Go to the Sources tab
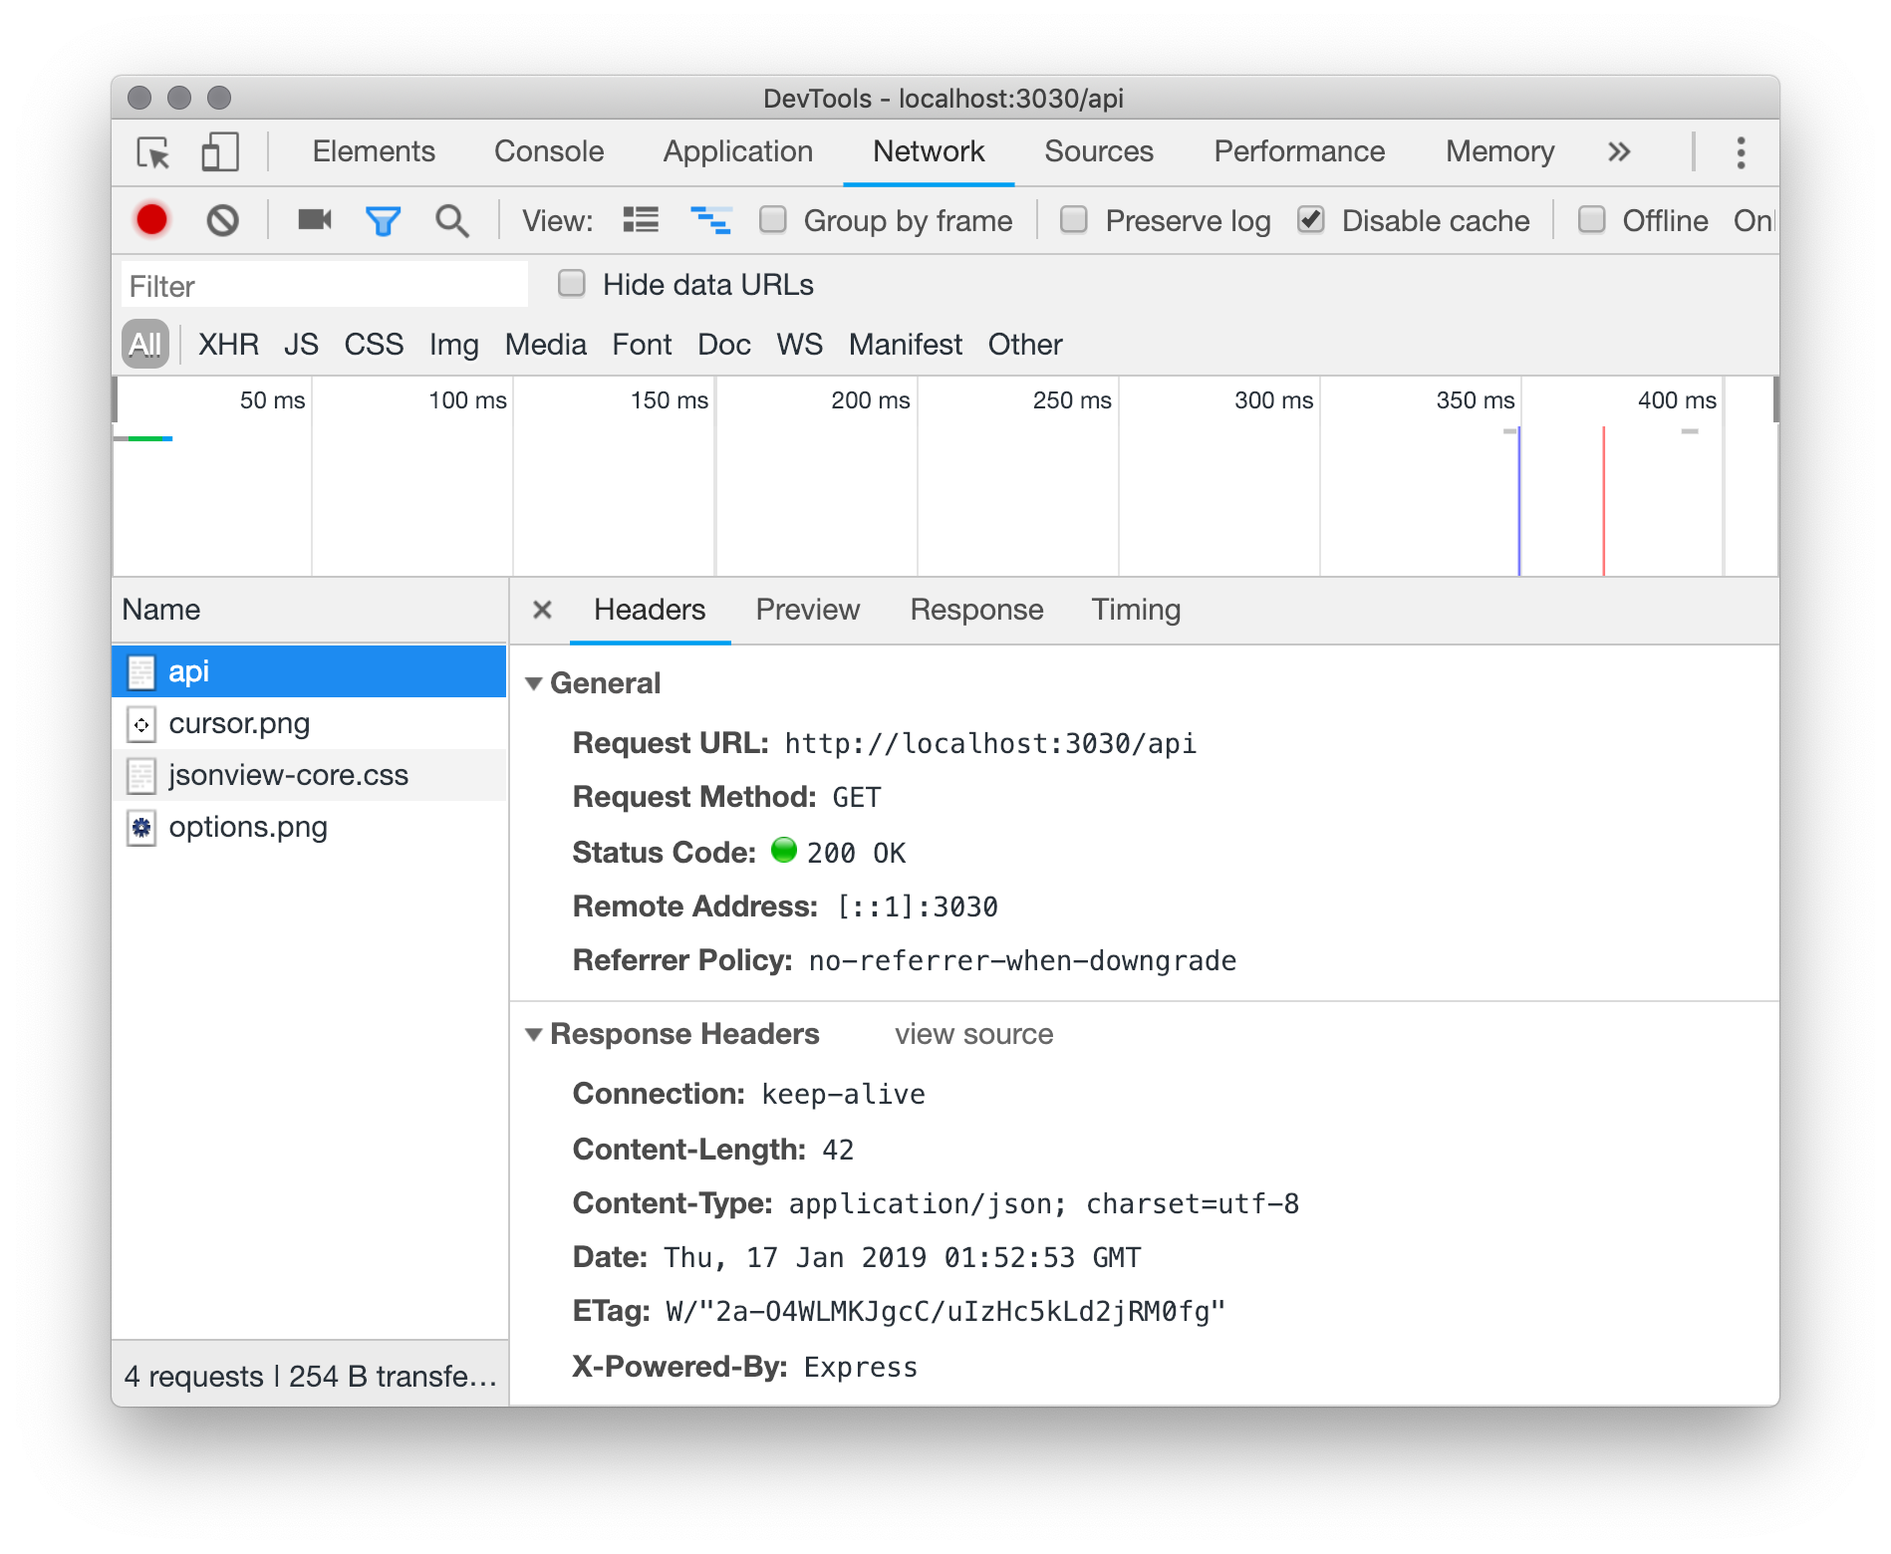Screen dimensions: 1891x1554 pos(1099,151)
